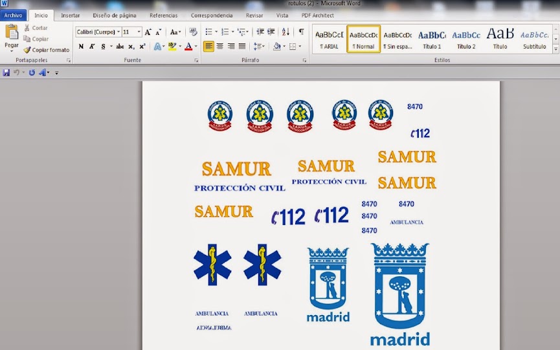The image size is (560, 350).
Task: Apply paragraph shading paint bucket
Action: [277, 47]
